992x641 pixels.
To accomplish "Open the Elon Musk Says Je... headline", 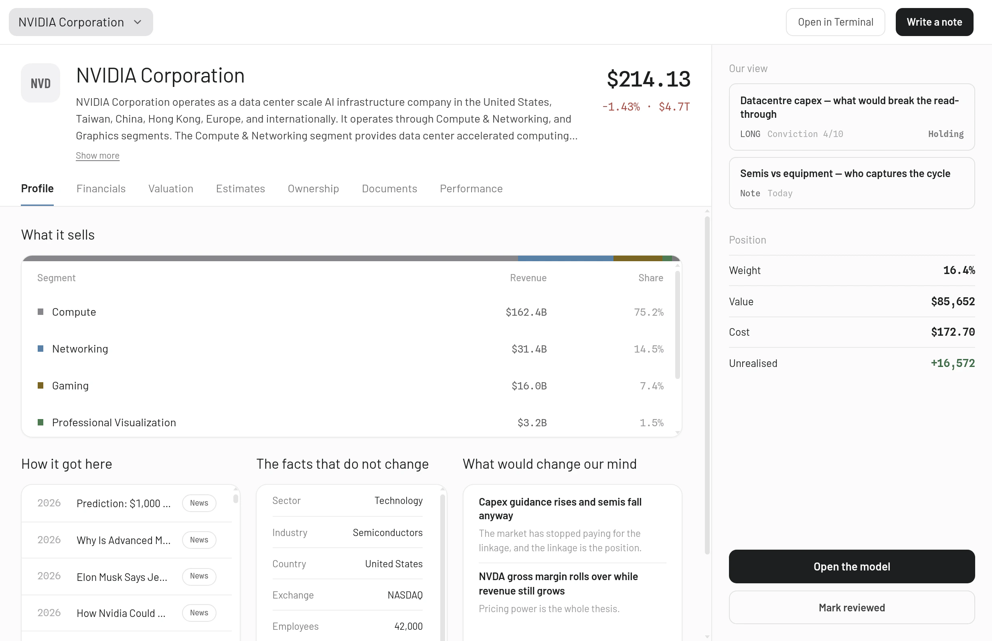I will click(x=122, y=577).
